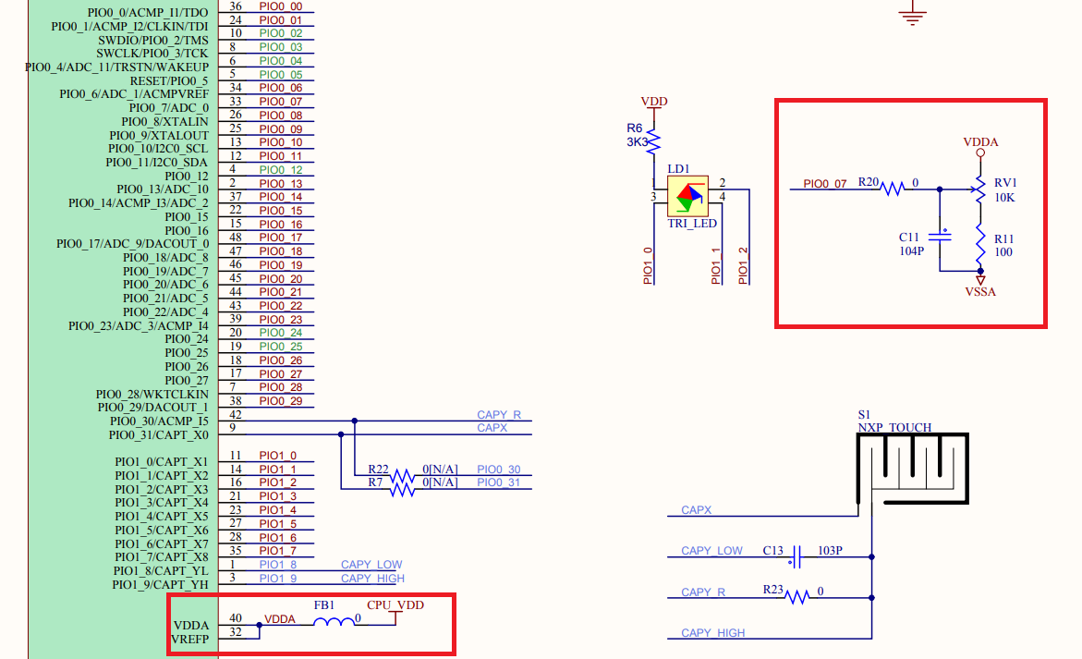
Task: Select the CAPX label near touch pad
Action: coord(697,510)
